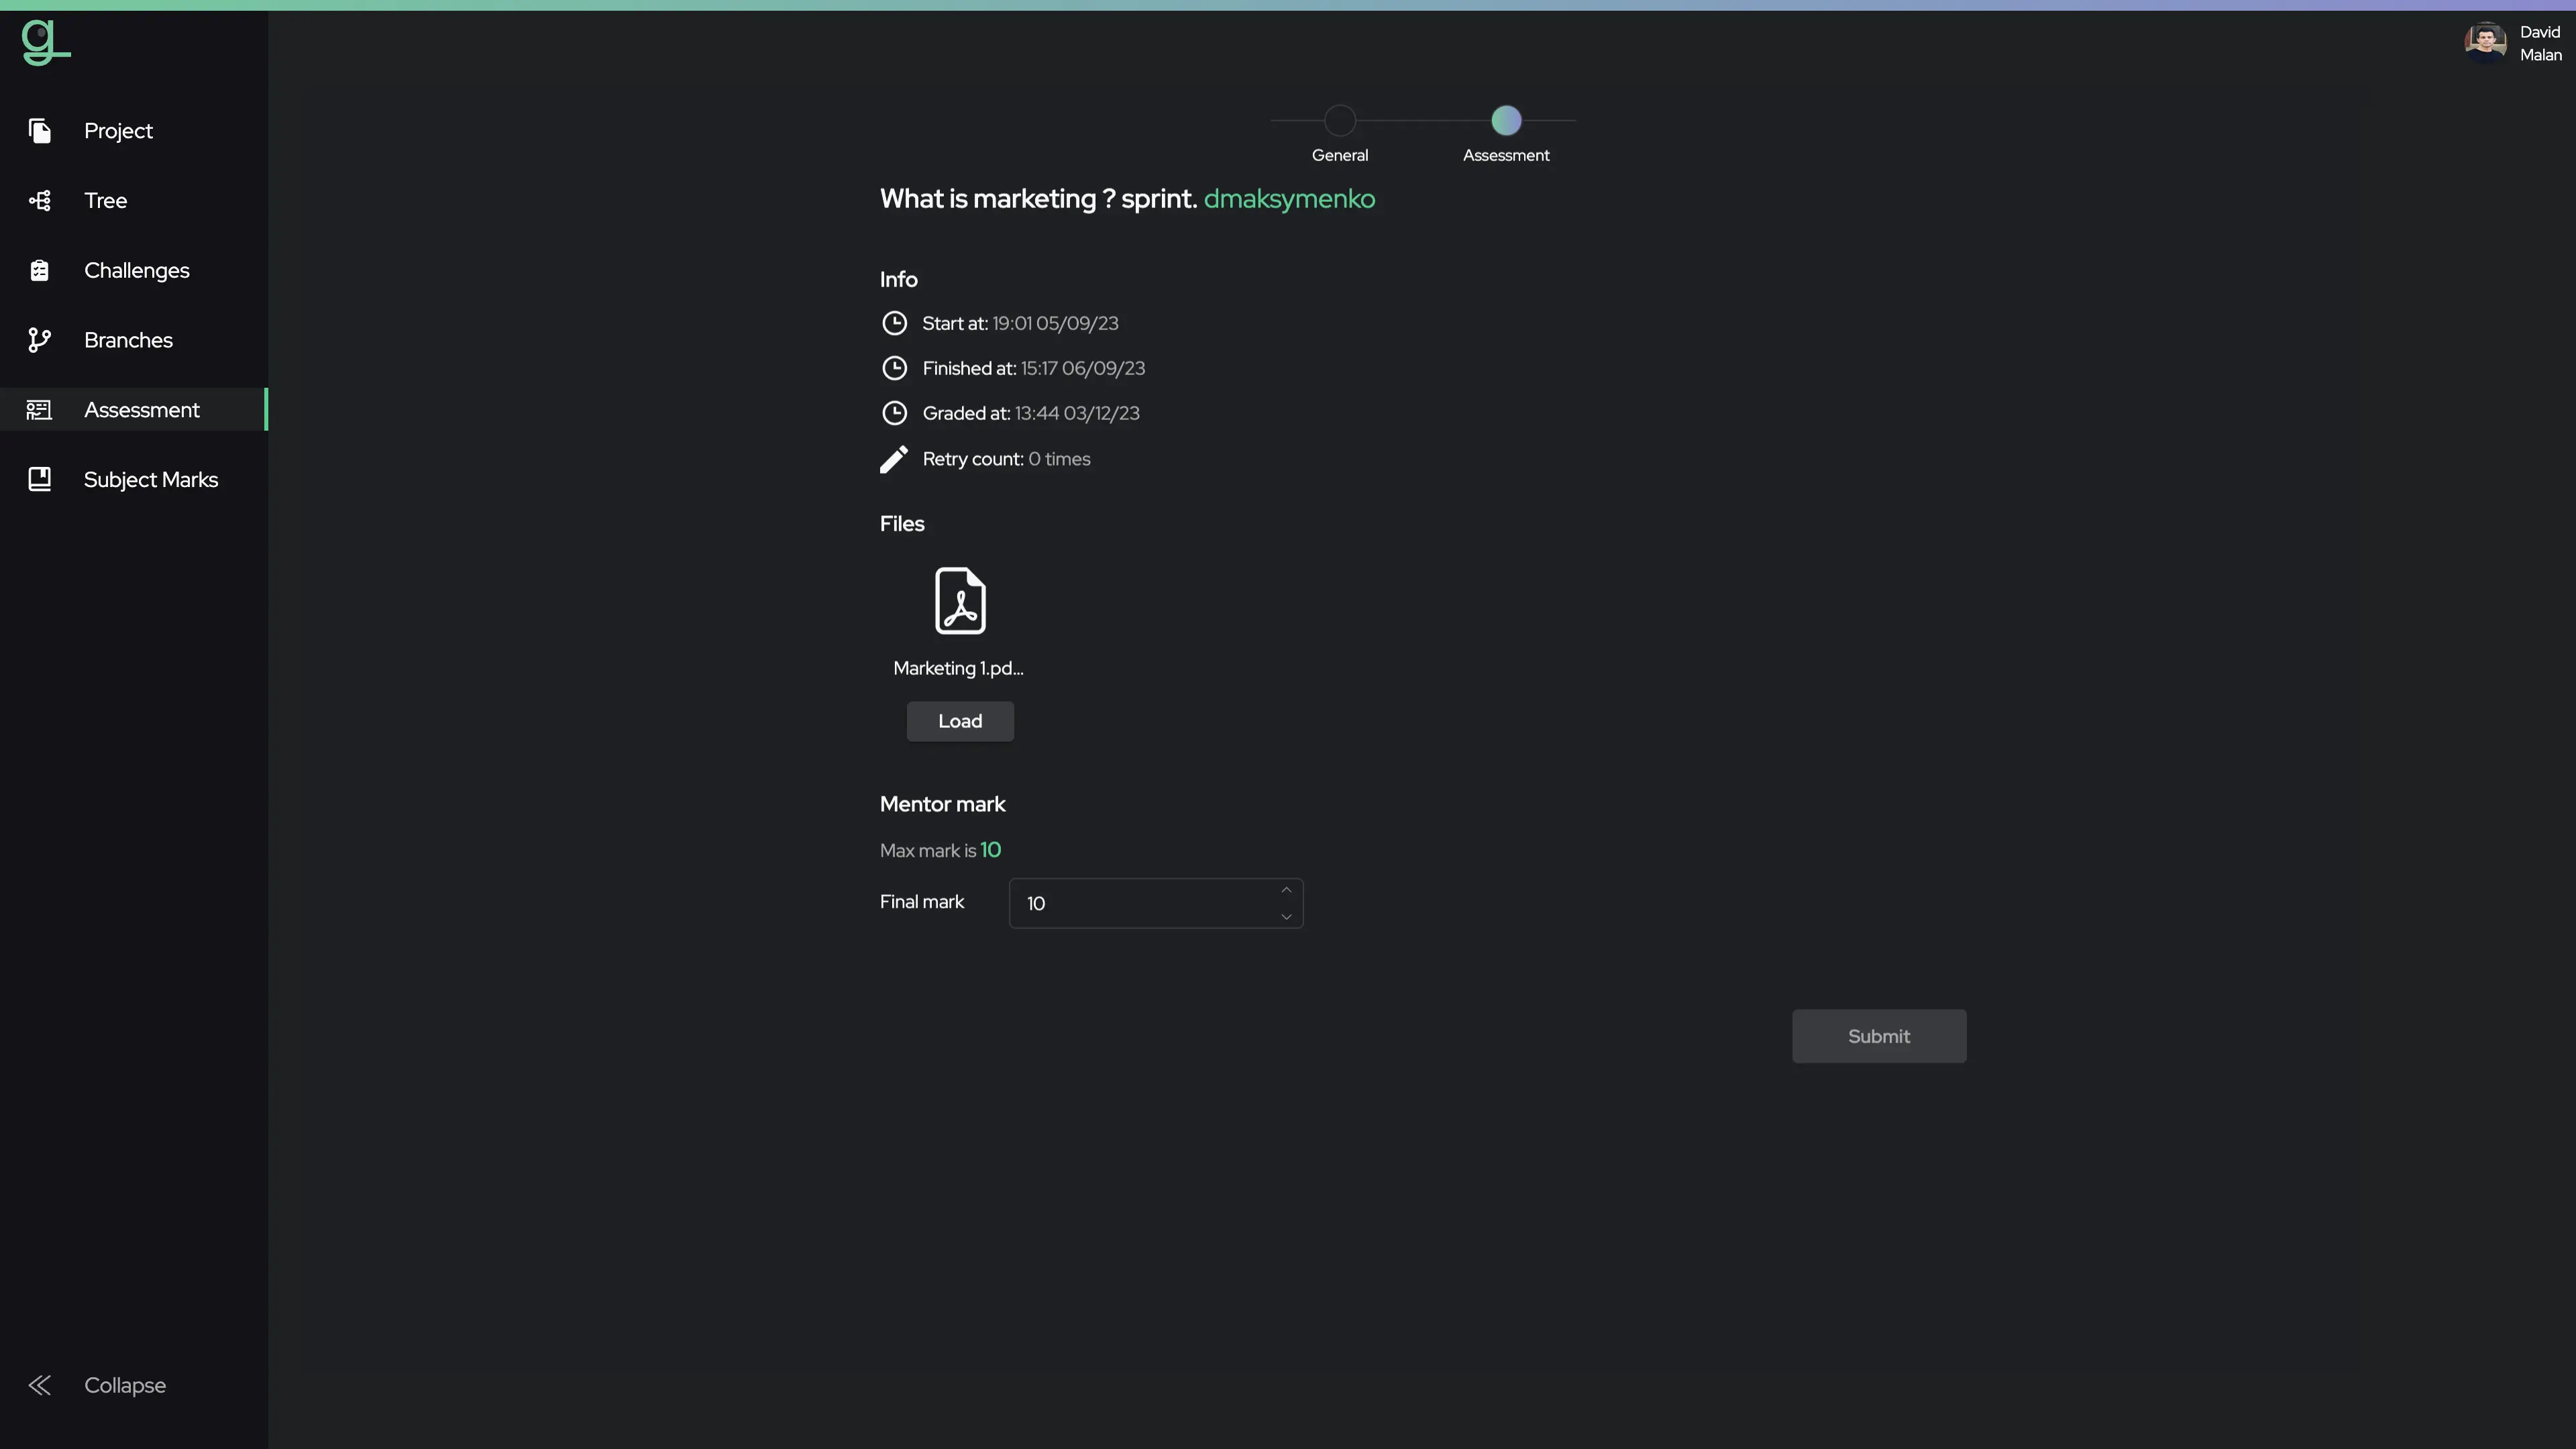
Task: Switch to the General tab
Action: tap(1339, 119)
